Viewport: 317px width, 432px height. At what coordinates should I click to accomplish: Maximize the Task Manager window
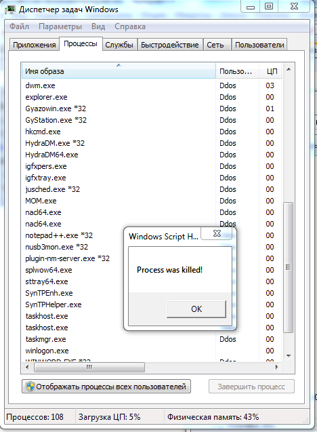tap(269, 7)
